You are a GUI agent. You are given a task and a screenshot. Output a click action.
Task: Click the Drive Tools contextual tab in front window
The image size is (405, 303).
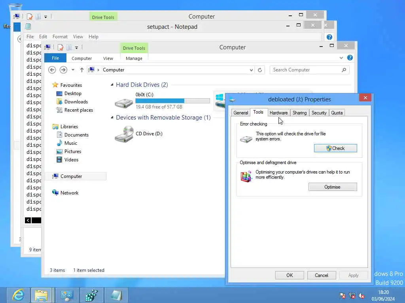click(x=134, y=48)
